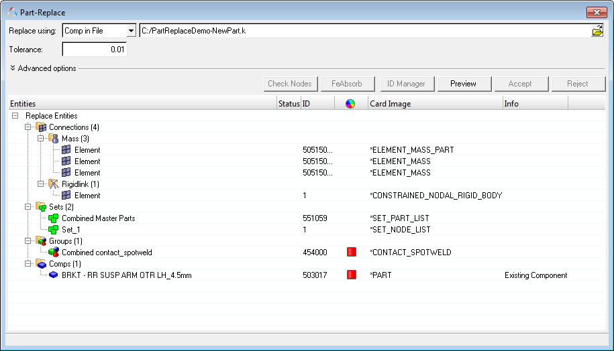614x351 pixels.
Task: Toggle the Advanced options section
Action: (x=43, y=68)
